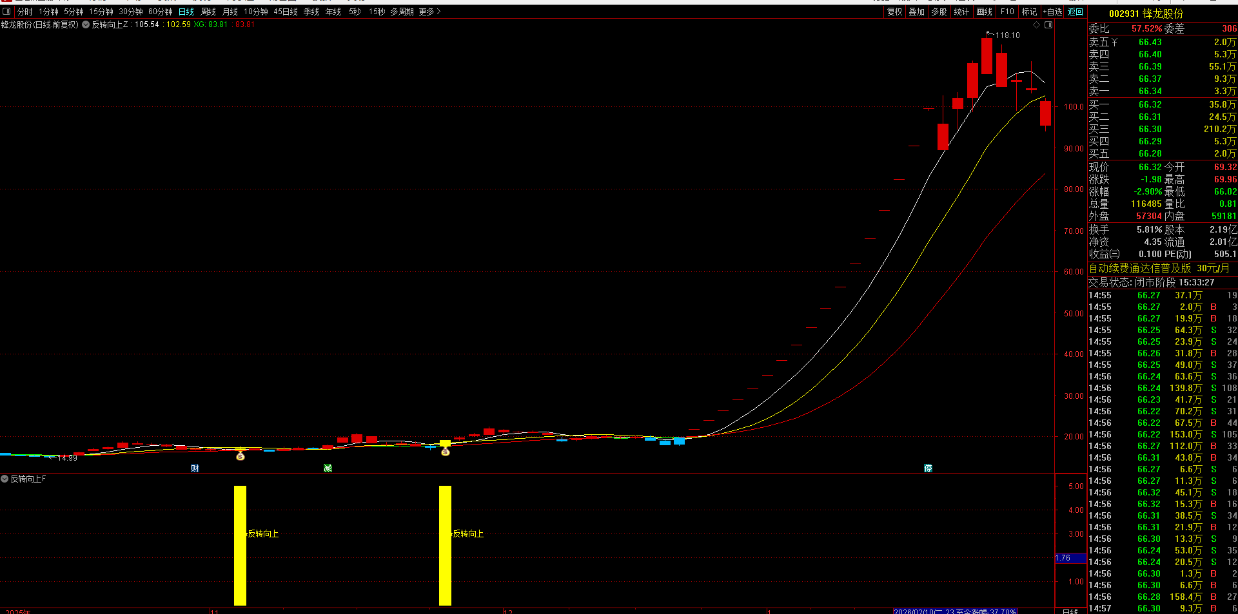
Task: Open F10 company information
Action: [x=1007, y=12]
